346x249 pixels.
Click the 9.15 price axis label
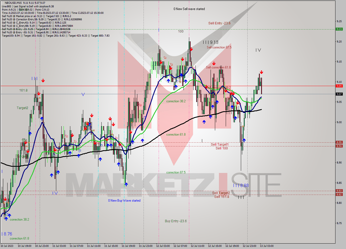click(340, 61)
